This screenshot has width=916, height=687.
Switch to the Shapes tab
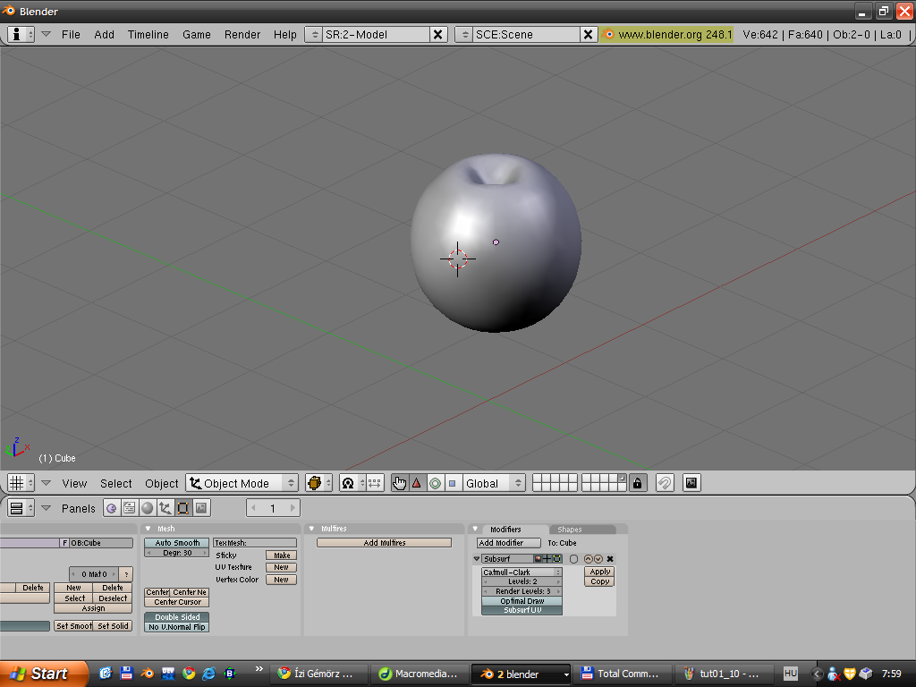click(x=570, y=530)
